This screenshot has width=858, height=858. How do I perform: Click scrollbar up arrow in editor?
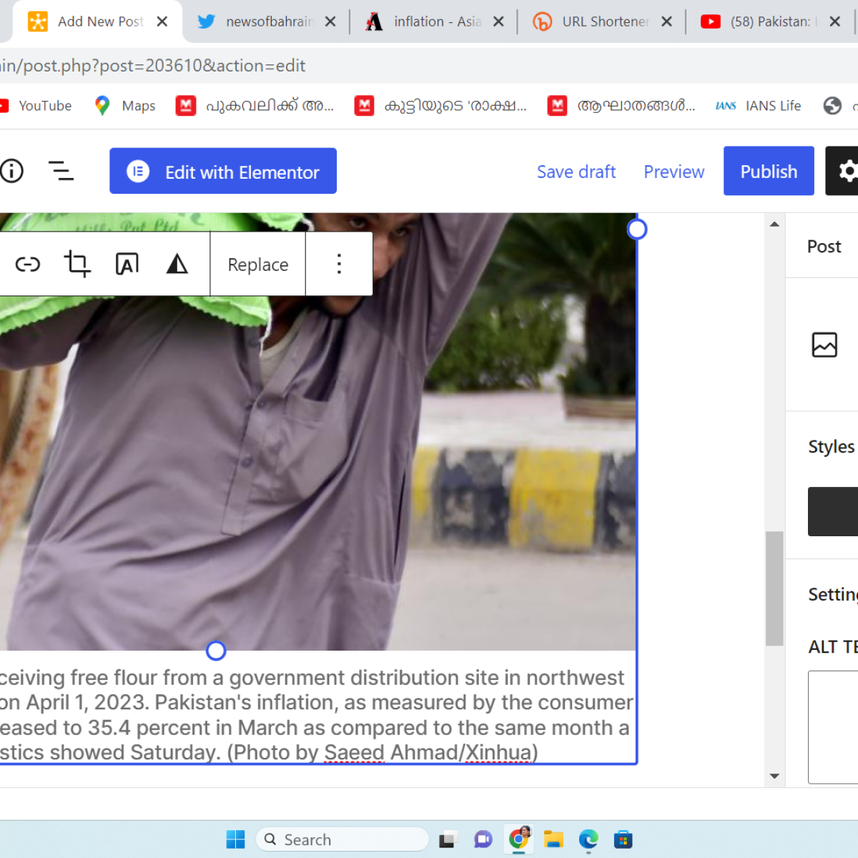coord(774,224)
